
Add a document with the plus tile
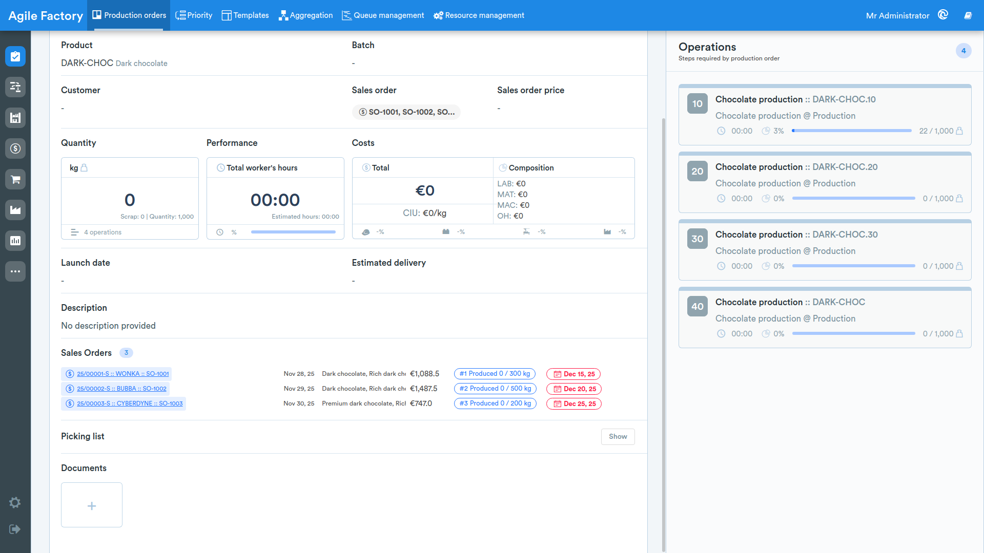[92, 505]
